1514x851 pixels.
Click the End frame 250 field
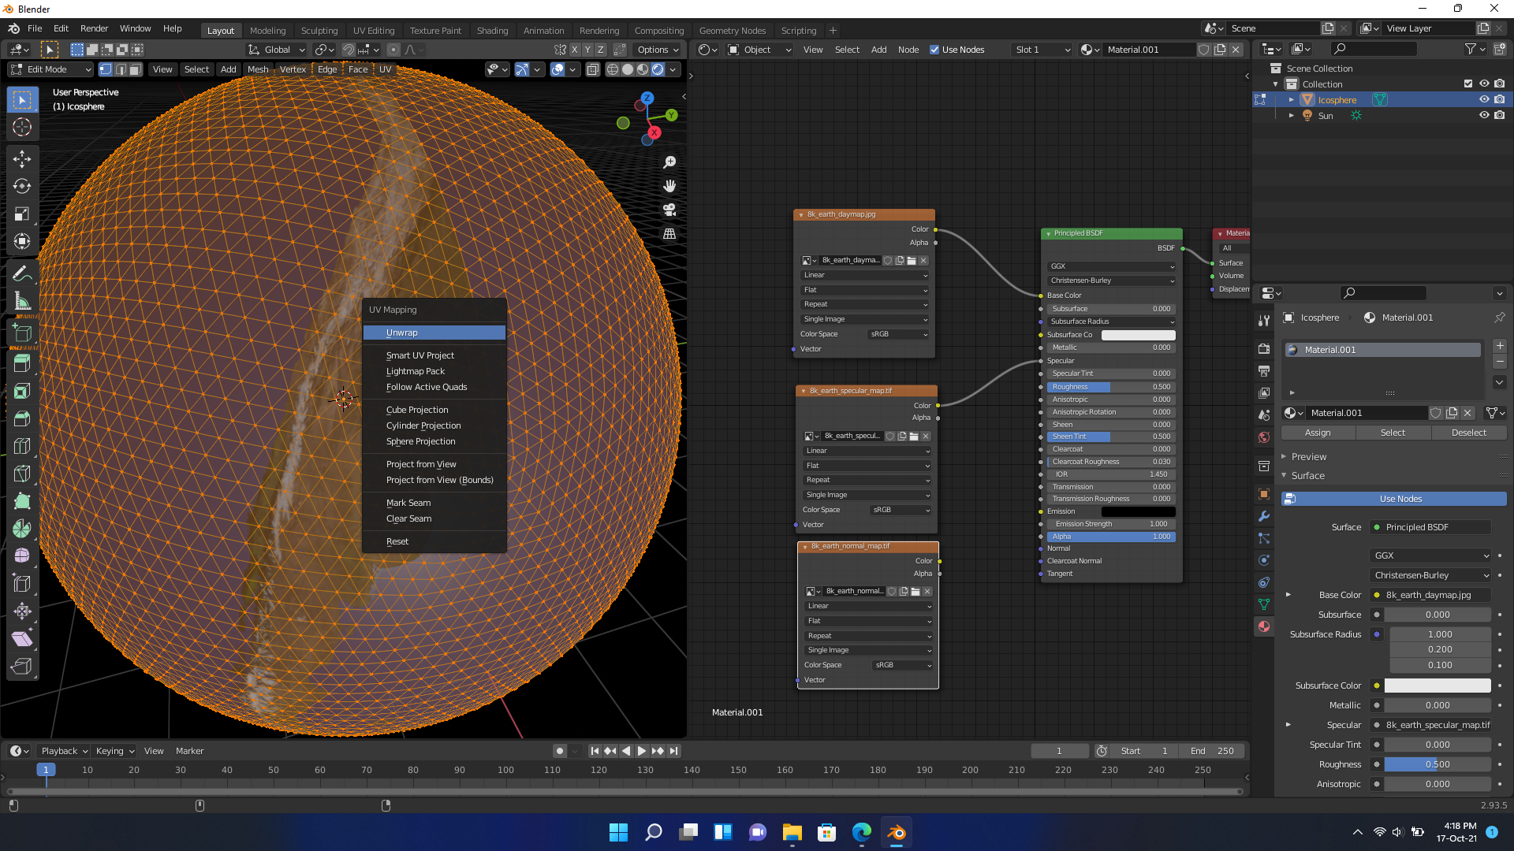pyautogui.click(x=1214, y=751)
